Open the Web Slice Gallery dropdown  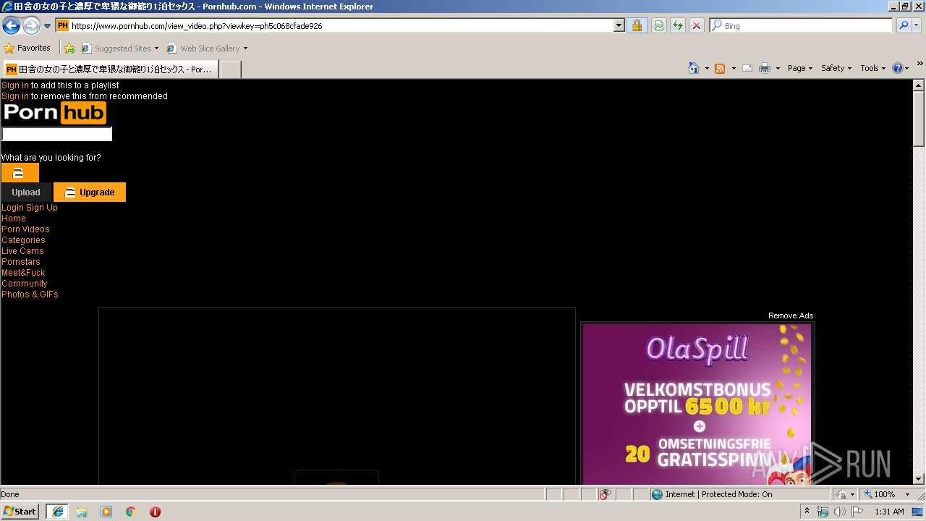(207, 48)
